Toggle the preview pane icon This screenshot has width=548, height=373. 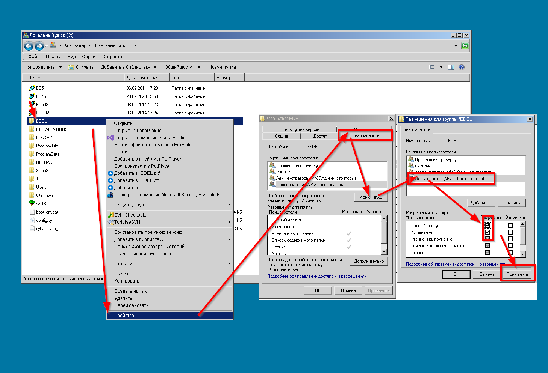click(451, 67)
